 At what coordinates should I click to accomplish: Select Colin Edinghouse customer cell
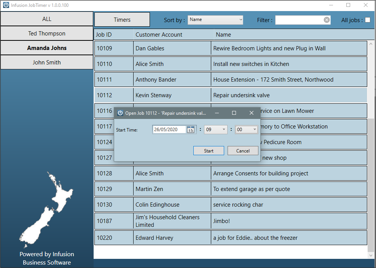pyautogui.click(x=172, y=204)
